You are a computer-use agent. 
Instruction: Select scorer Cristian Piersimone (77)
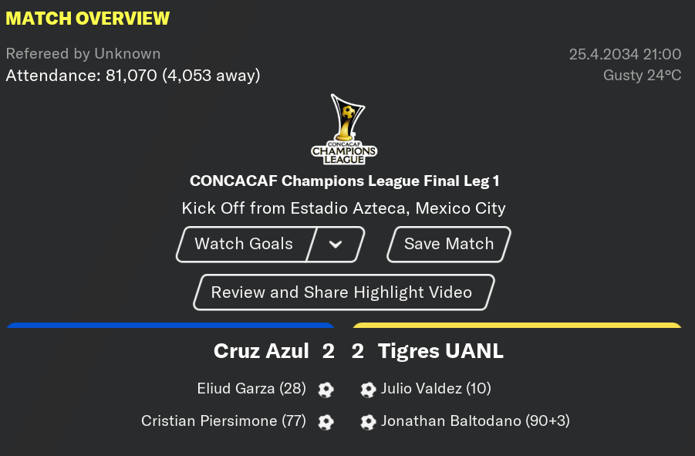(x=224, y=421)
